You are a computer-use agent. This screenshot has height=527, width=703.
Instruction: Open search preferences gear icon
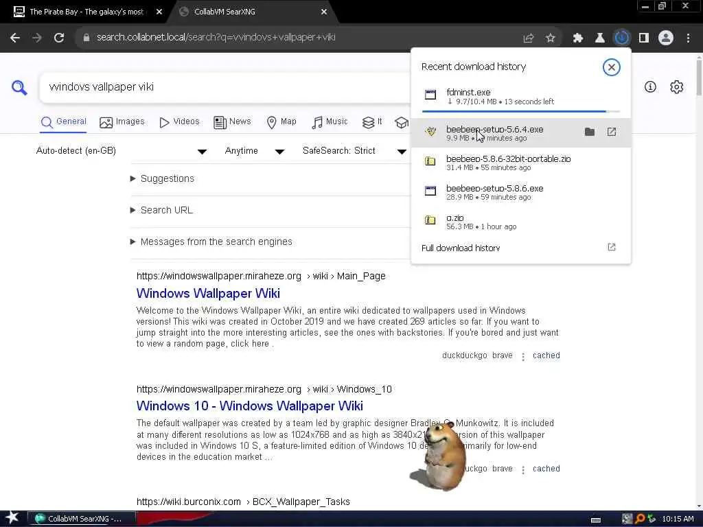click(x=676, y=87)
